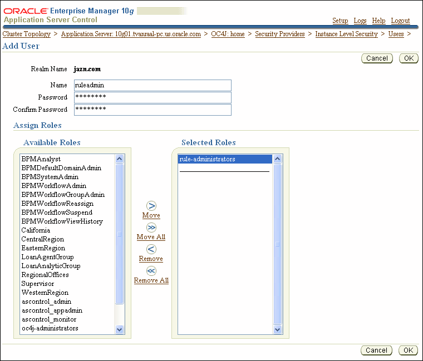Open Instance Level Security breadcrumb
Viewport: 423px width, 361px height.
[x=346, y=34]
